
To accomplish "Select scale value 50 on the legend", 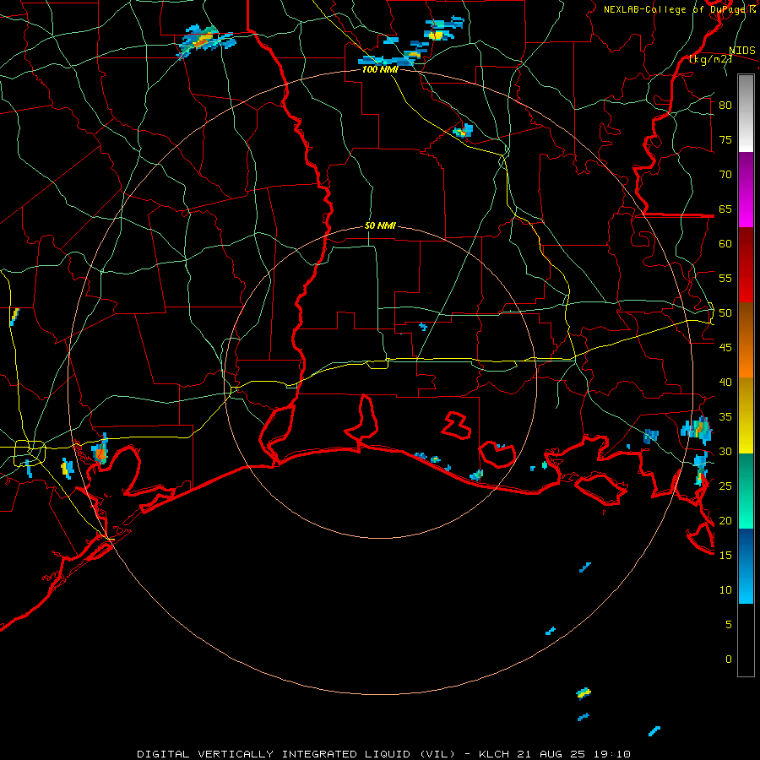I will 725,313.
